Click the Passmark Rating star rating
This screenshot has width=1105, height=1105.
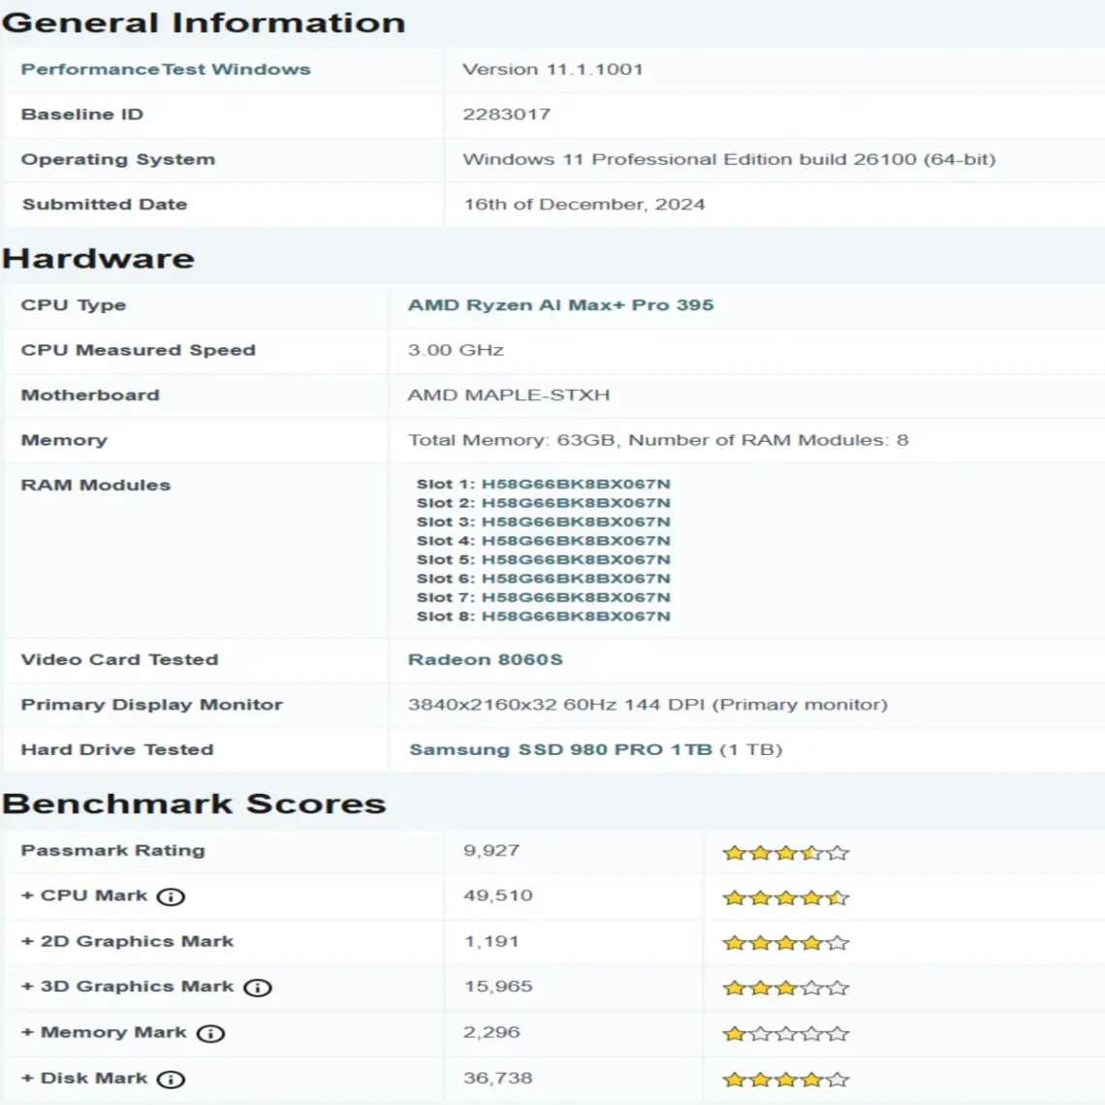click(x=786, y=853)
